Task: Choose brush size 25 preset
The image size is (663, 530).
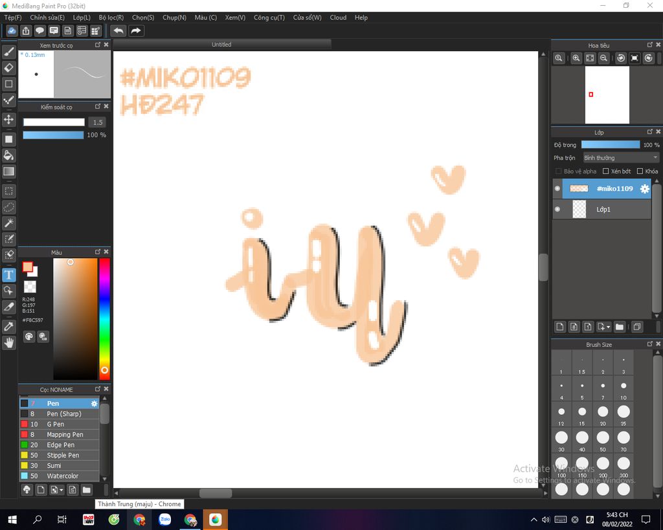Action: coord(624,415)
